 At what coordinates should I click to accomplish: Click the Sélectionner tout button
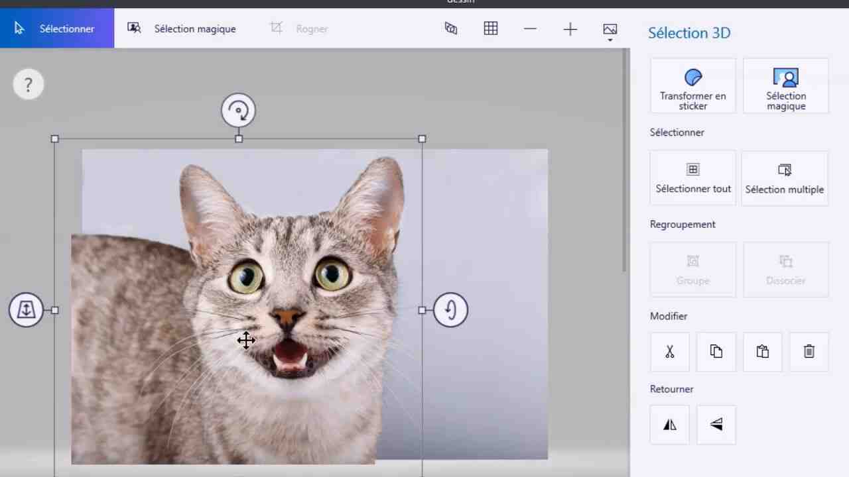click(x=693, y=178)
